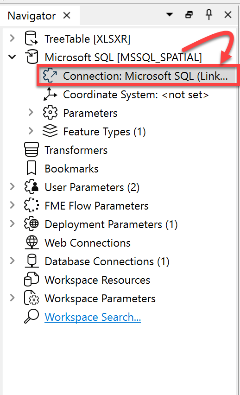Expand the Parameters node under Microsoft SQL

(31, 112)
